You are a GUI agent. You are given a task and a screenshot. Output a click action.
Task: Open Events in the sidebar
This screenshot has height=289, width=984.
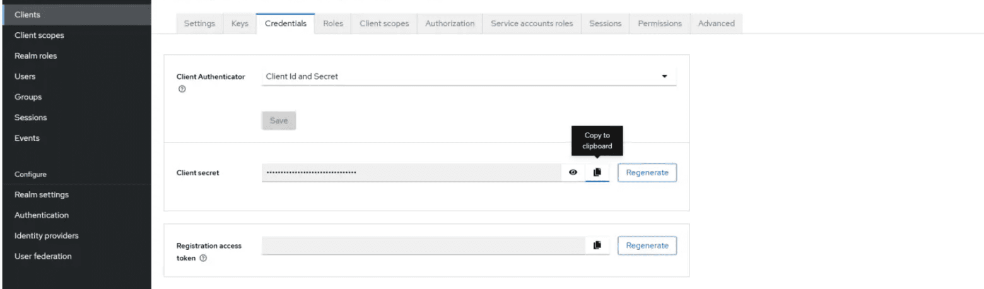pos(77,138)
